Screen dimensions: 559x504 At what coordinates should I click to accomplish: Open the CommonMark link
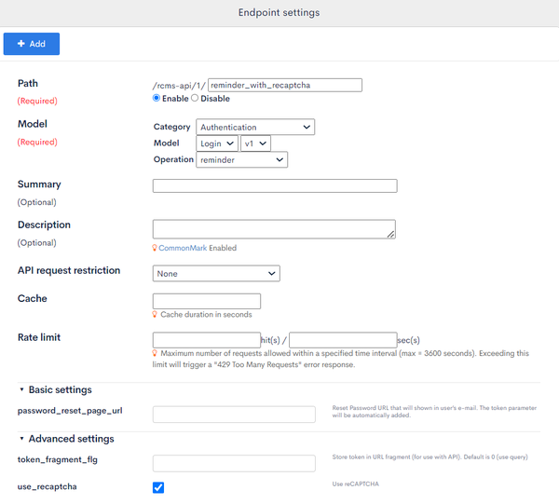pyautogui.click(x=183, y=248)
